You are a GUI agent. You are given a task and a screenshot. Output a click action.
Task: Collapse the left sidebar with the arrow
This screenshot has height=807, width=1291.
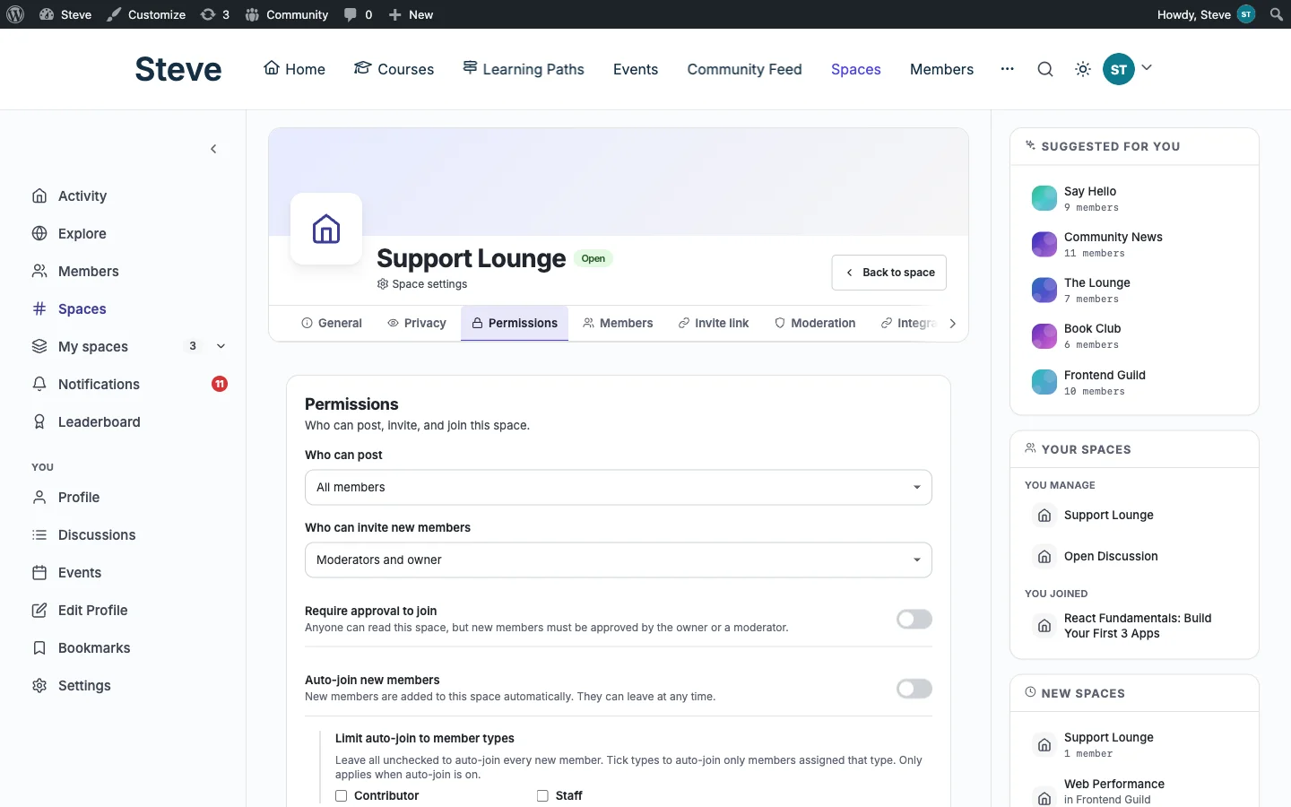click(x=213, y=149)
